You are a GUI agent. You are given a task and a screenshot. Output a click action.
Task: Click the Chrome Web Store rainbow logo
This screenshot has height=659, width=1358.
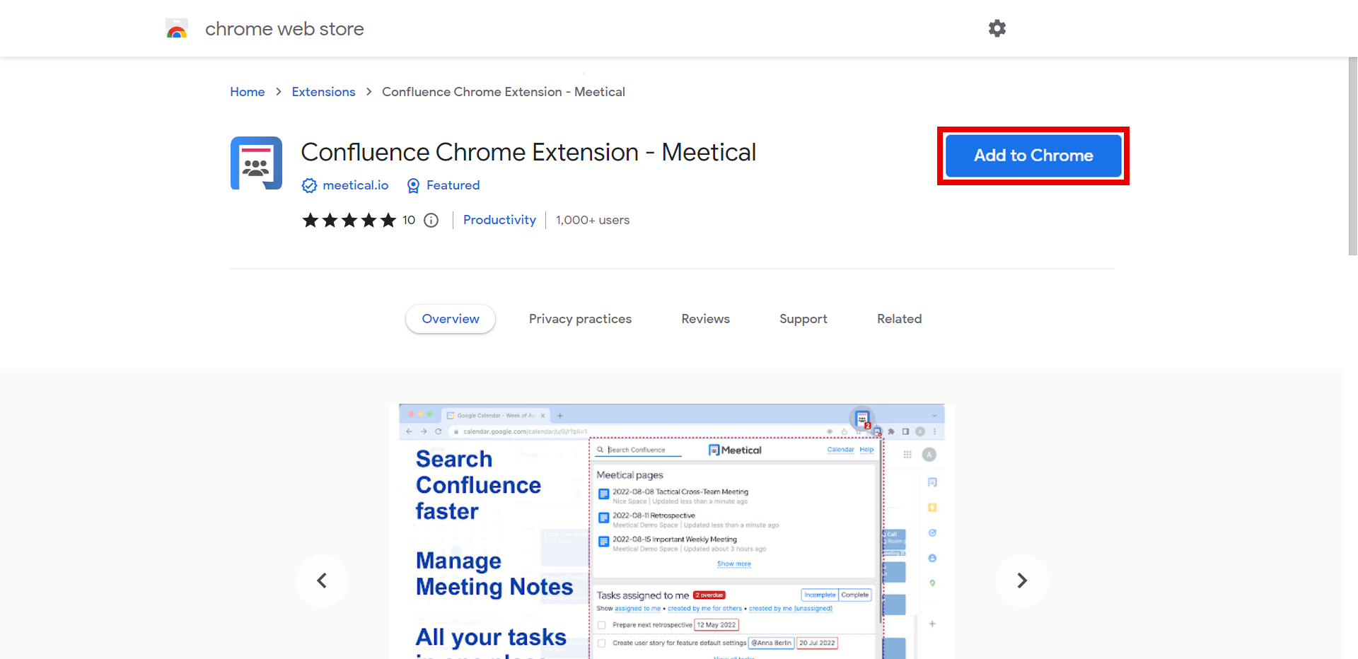177,28
